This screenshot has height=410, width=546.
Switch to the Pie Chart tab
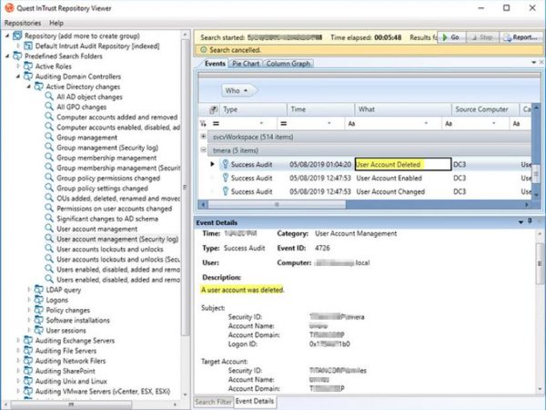[x=246, y=64]
